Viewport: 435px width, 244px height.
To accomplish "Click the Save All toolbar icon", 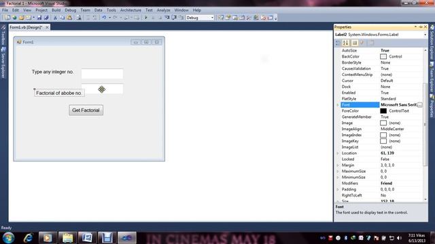I will [x=46, y=18].
